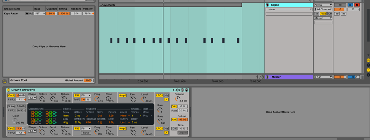Set monitor to Off on Organ track
The height and width of the screenshot is (140, 370).
(x=330, y=14)
